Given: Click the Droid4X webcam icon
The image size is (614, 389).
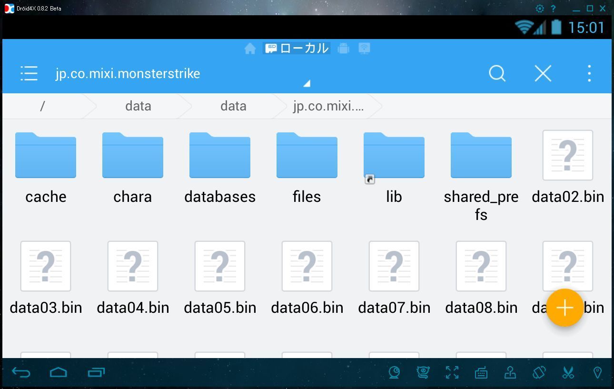Looking at the screenshot, I should 394,372.
